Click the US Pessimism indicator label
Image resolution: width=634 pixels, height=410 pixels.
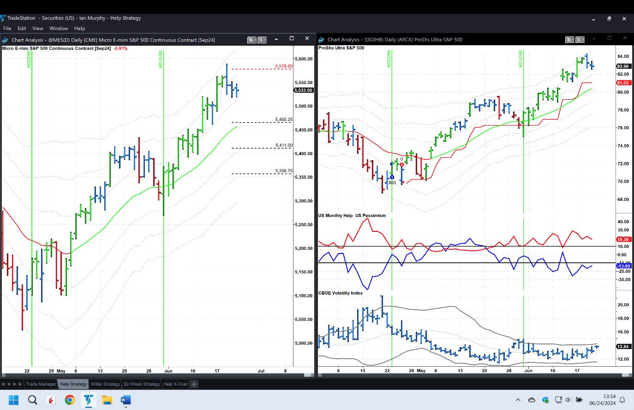click(x=371, y=216)
